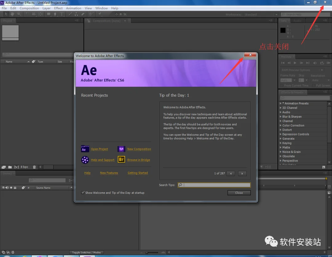This screenshot has width=332, height=257.
Task: Click Project panel's new composition icon
Action: coord(17,167)
